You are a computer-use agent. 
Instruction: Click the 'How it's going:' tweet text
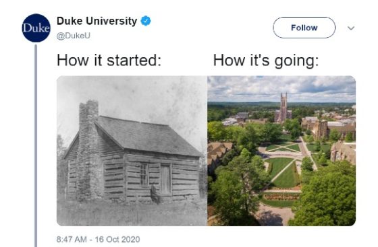[x=266, y=60]
